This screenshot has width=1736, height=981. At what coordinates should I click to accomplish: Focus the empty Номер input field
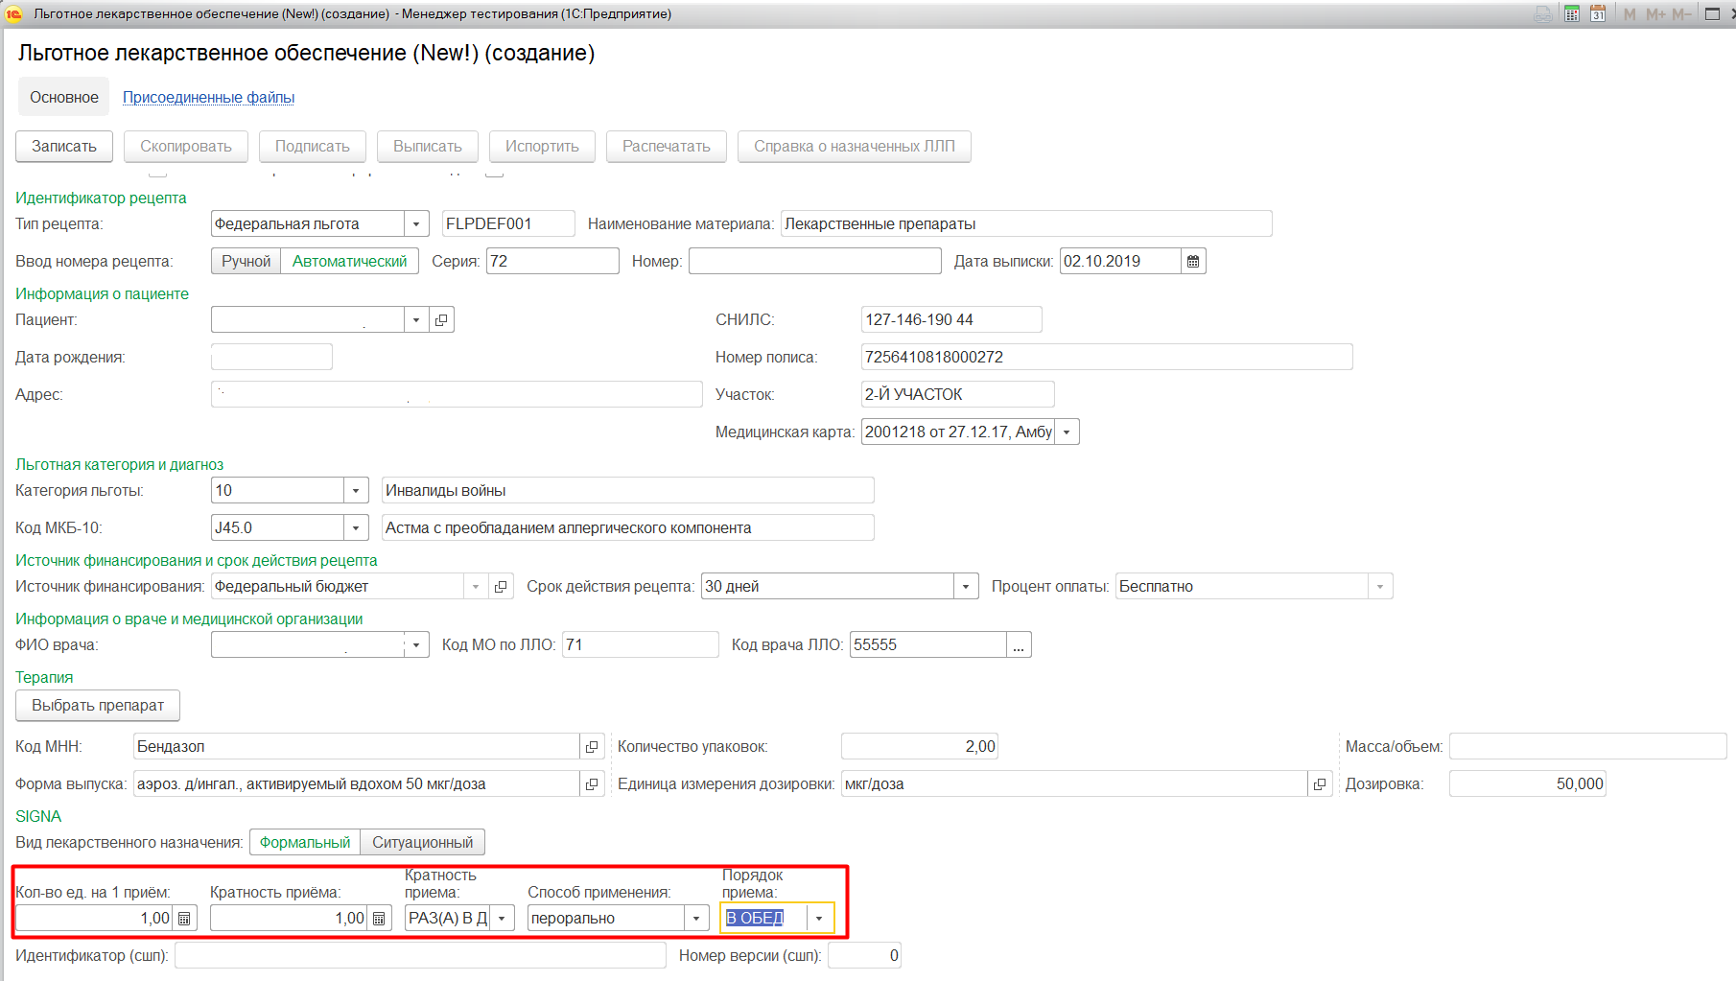point(814,261)
